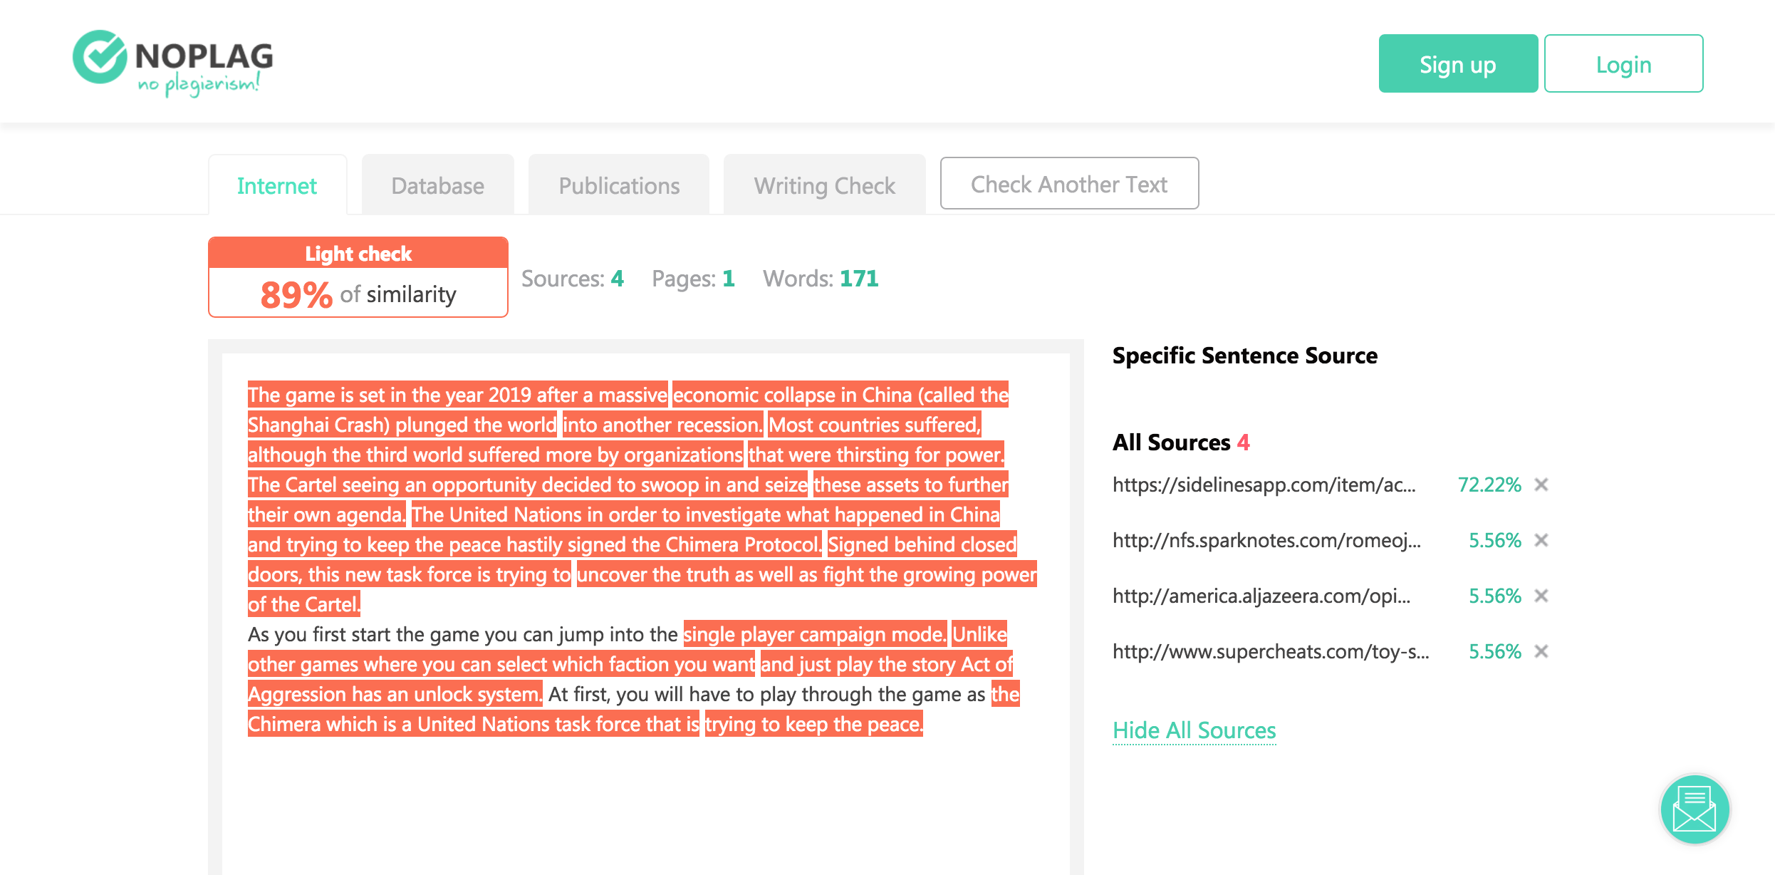Image resolution: width=1775 pixels, height=875 pixels.
Task: Click 5.56% value beside aljazeera source
Action: click(x=1495, y=596)
